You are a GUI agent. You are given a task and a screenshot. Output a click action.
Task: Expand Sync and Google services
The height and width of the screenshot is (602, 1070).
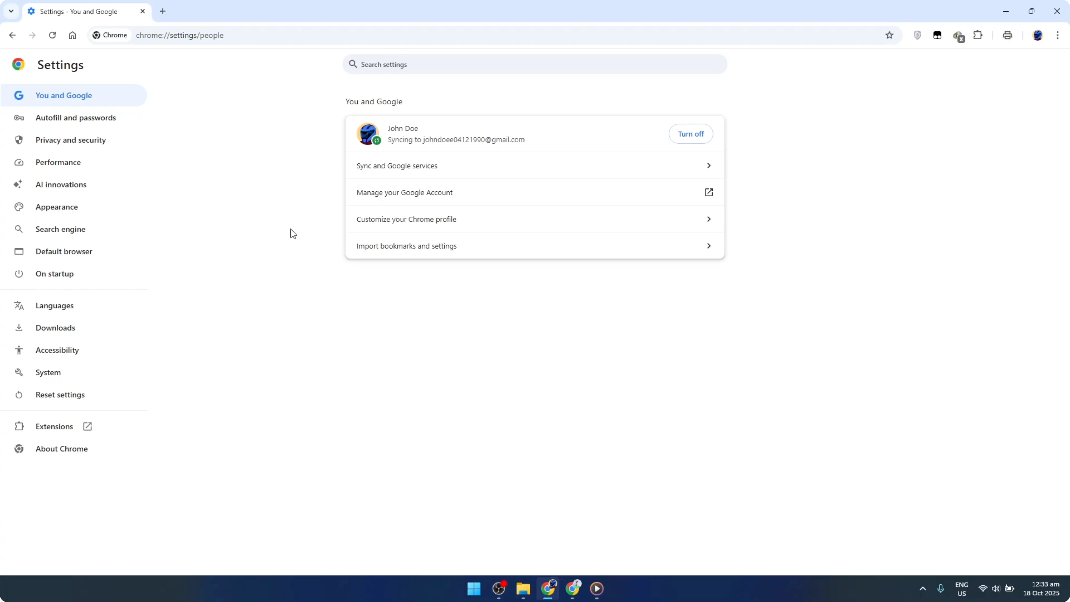coord(534,165)
